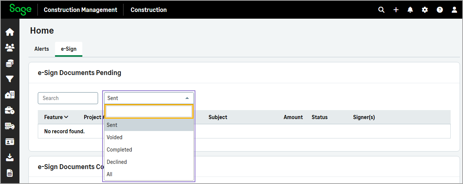Open the buildings projects icon in sidebar
The height and width of the screenshot is (184, 463).
pos(10,95)
